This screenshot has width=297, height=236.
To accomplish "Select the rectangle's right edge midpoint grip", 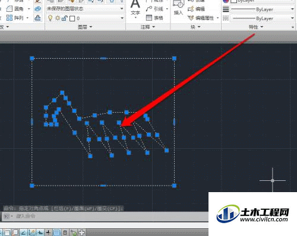I will (174, 122).
